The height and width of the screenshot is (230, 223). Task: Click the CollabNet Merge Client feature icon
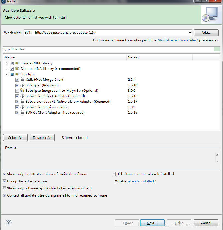pos(22,80)
